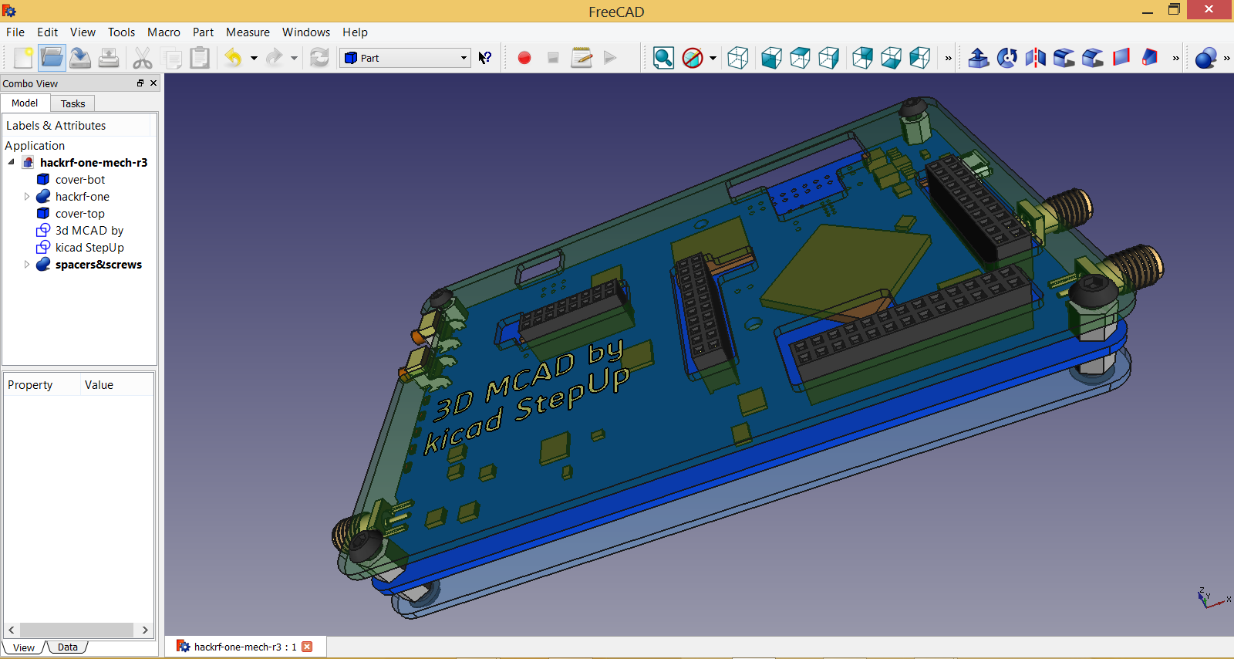This screenshot has width=1234, height=659.
Task: Click the Refresh recompute icon
Action: (319, 58)
